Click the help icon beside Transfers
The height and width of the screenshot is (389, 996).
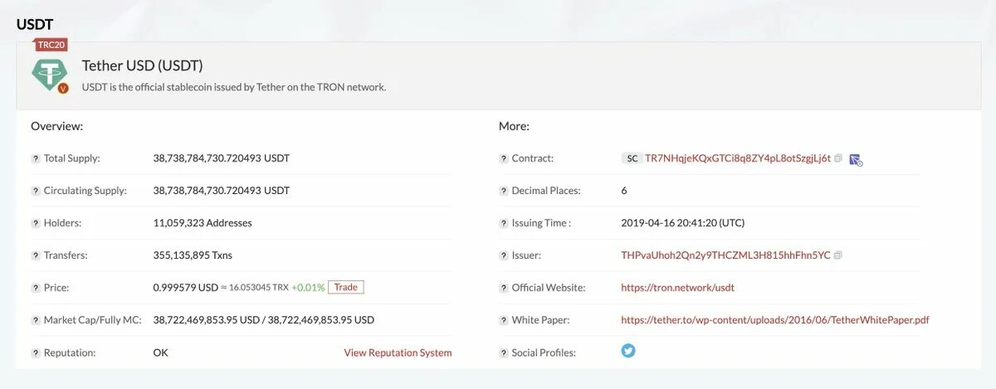(x=36, y=255)
